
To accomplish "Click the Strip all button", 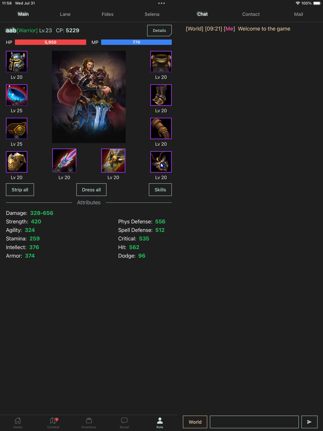I will point(20,190).
